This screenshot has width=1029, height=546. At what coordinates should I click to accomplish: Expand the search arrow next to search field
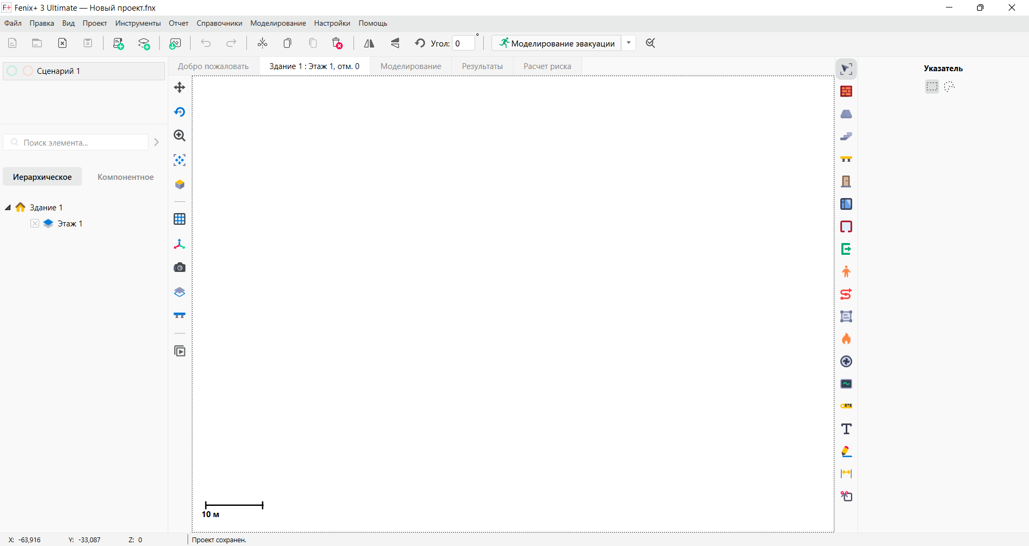[156, 142]
